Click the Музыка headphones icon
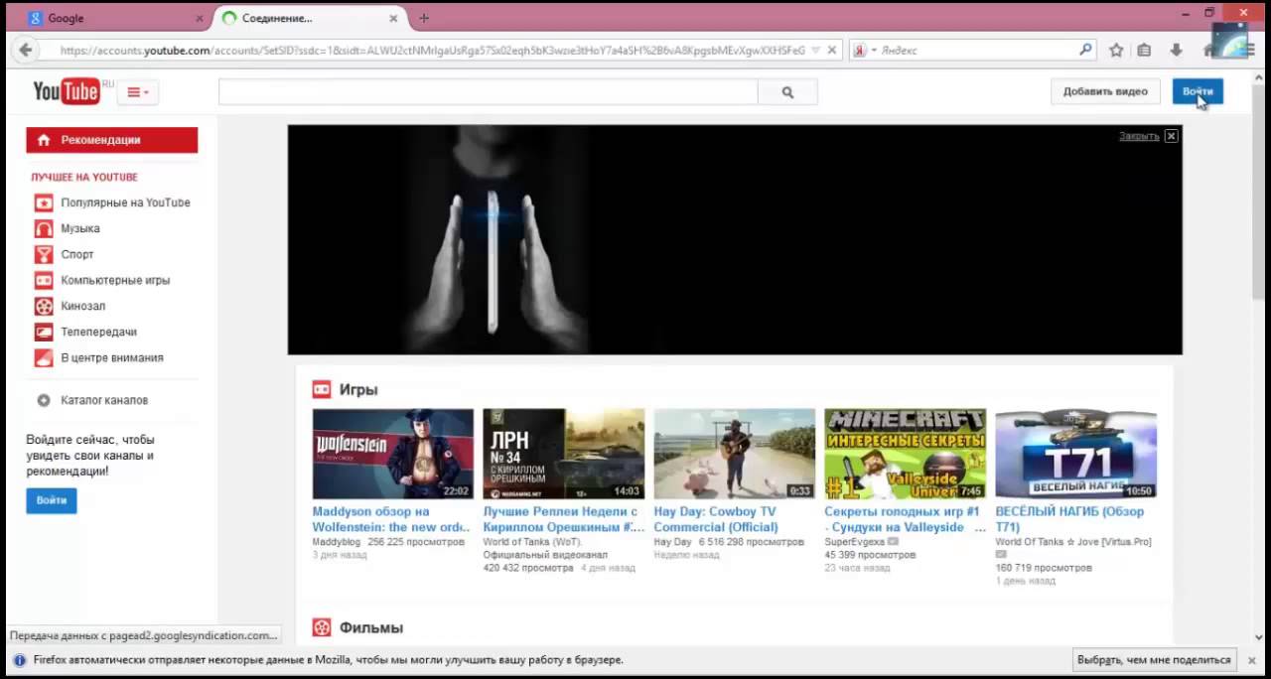The height and width of the screenshot is (679, 1271). [x=44, y=228]
